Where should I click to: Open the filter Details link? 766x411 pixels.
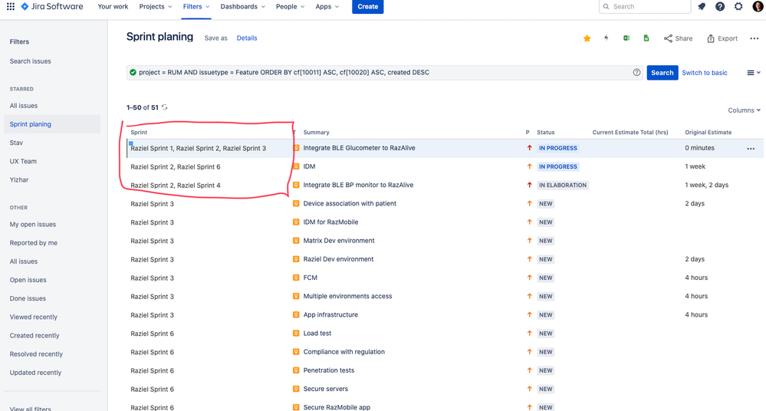(x=247, y=38)
